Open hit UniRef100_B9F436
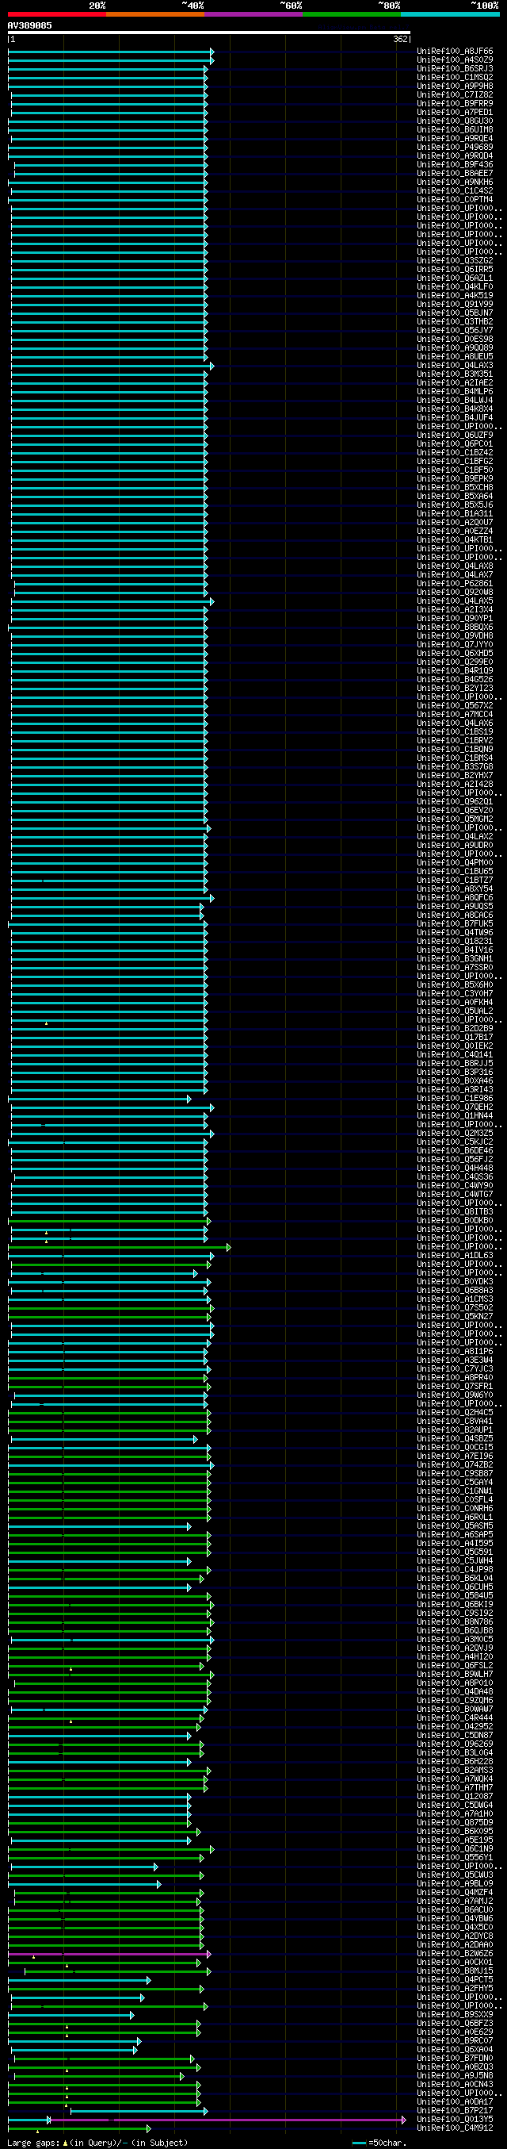 point(455,164)
